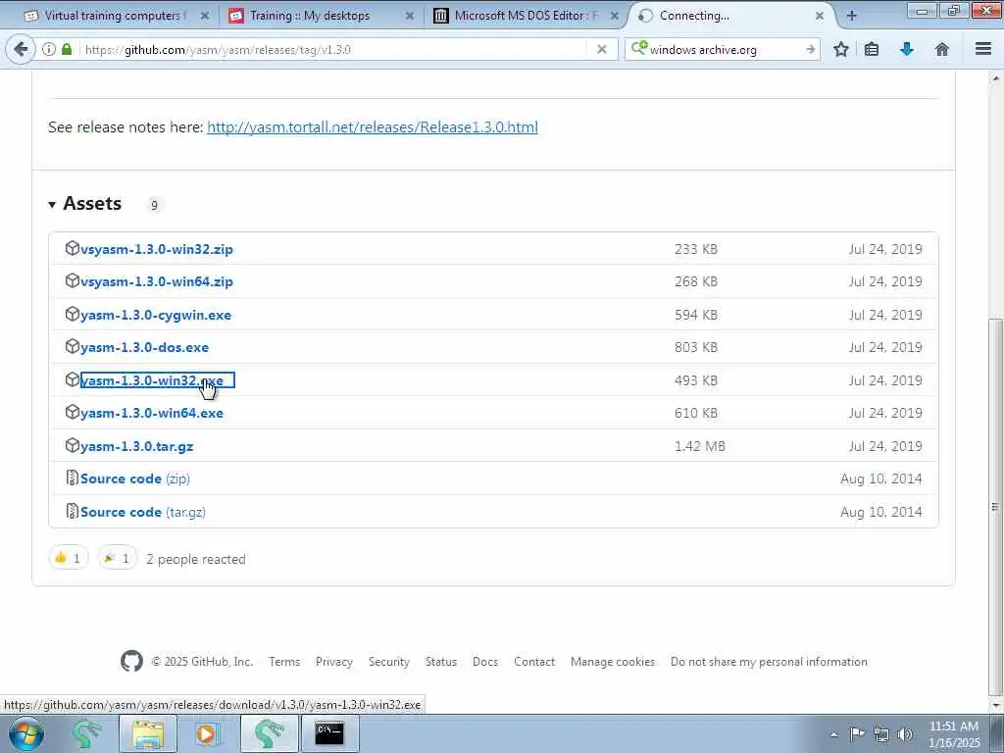Click the page vertical scrollbar thumb
The width and height of the screenshot is (1004, 753).
(x=995, y=506)
